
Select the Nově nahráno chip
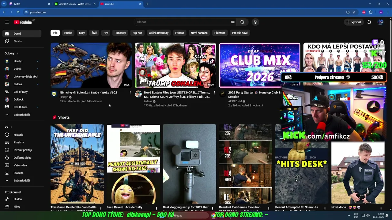(199, 33)
